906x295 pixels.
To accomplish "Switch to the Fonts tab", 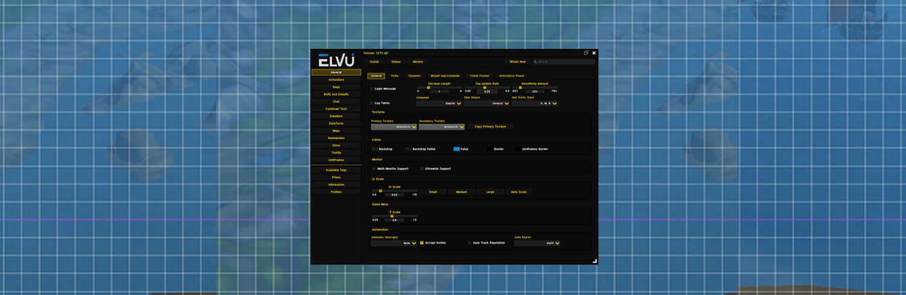I will (x=394, y=76).
